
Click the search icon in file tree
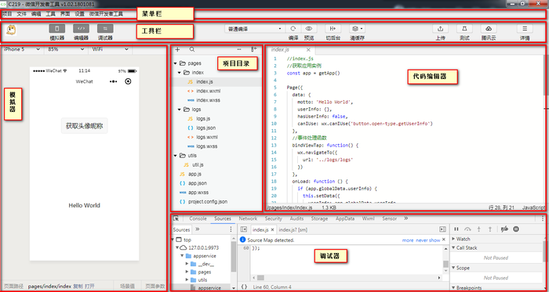point(192,49)
